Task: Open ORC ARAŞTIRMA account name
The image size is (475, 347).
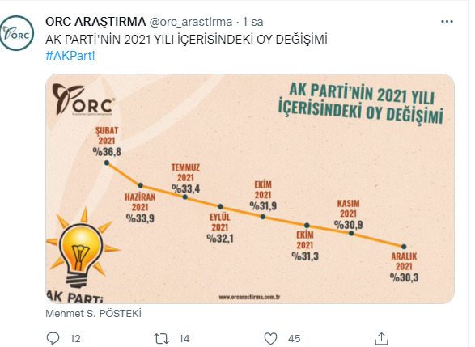Action: [x=95, y=22]
